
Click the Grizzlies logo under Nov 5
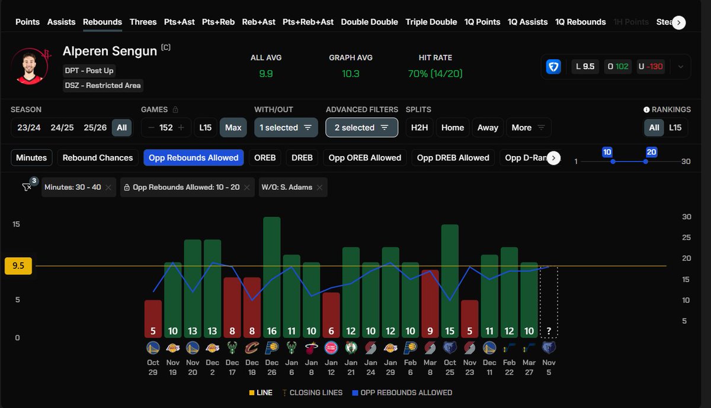[x=549, y=348]
